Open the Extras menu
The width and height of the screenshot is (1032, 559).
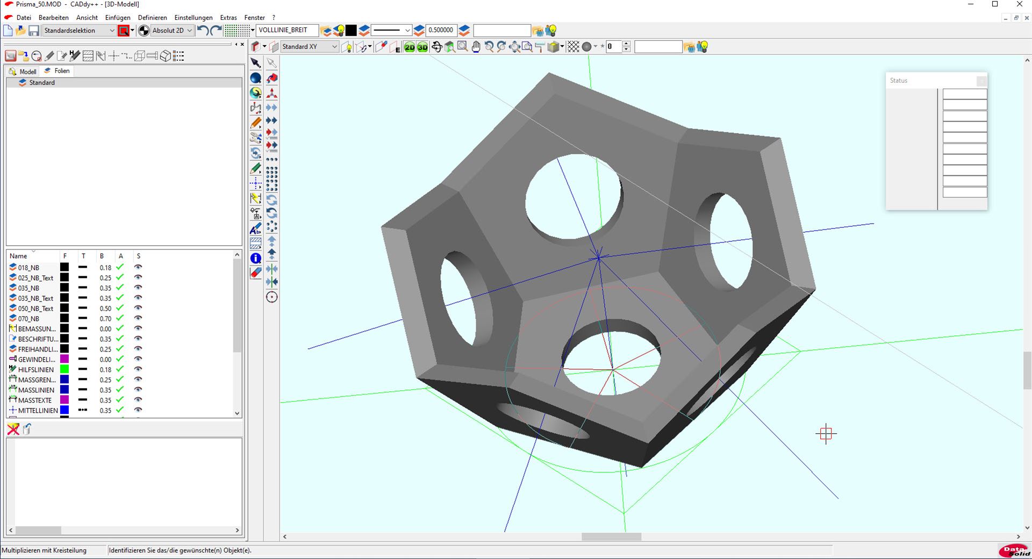[228, 18]
